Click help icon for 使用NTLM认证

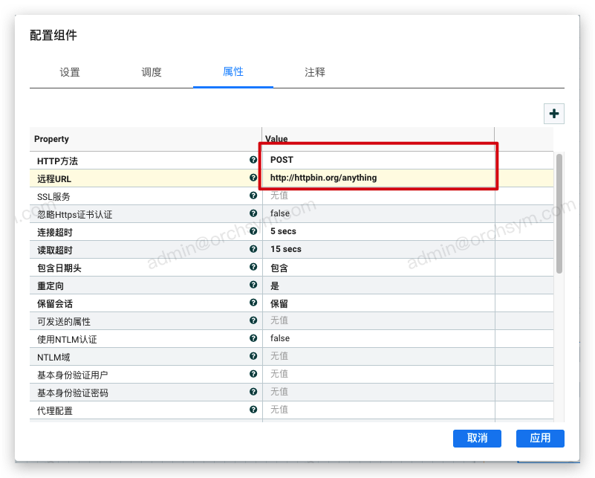(253, 338)
